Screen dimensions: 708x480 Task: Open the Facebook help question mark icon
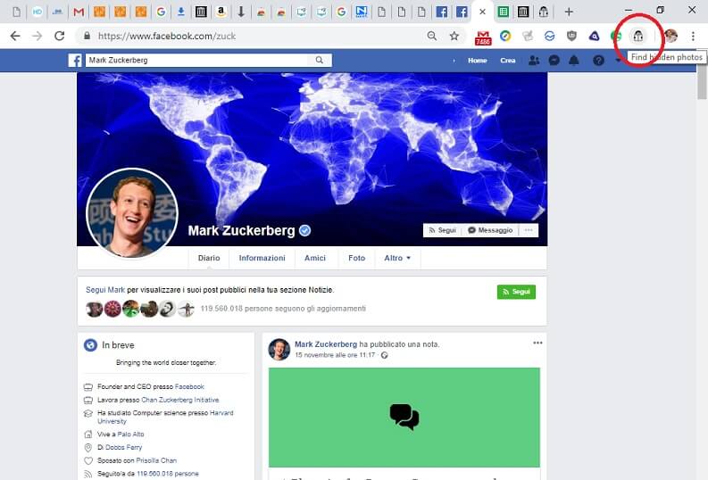pos(598,60)
